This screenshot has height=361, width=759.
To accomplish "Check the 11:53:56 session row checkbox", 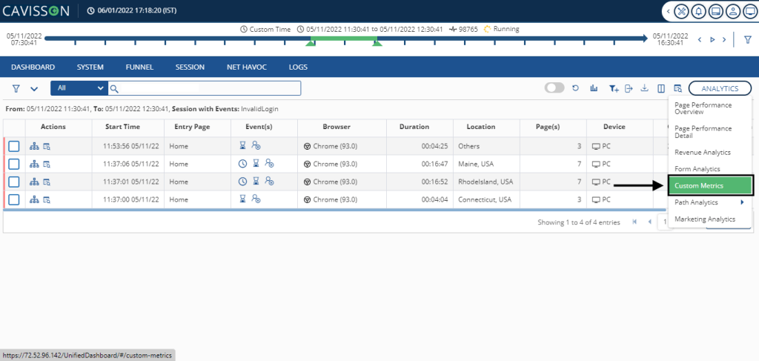I will [13, 146].
